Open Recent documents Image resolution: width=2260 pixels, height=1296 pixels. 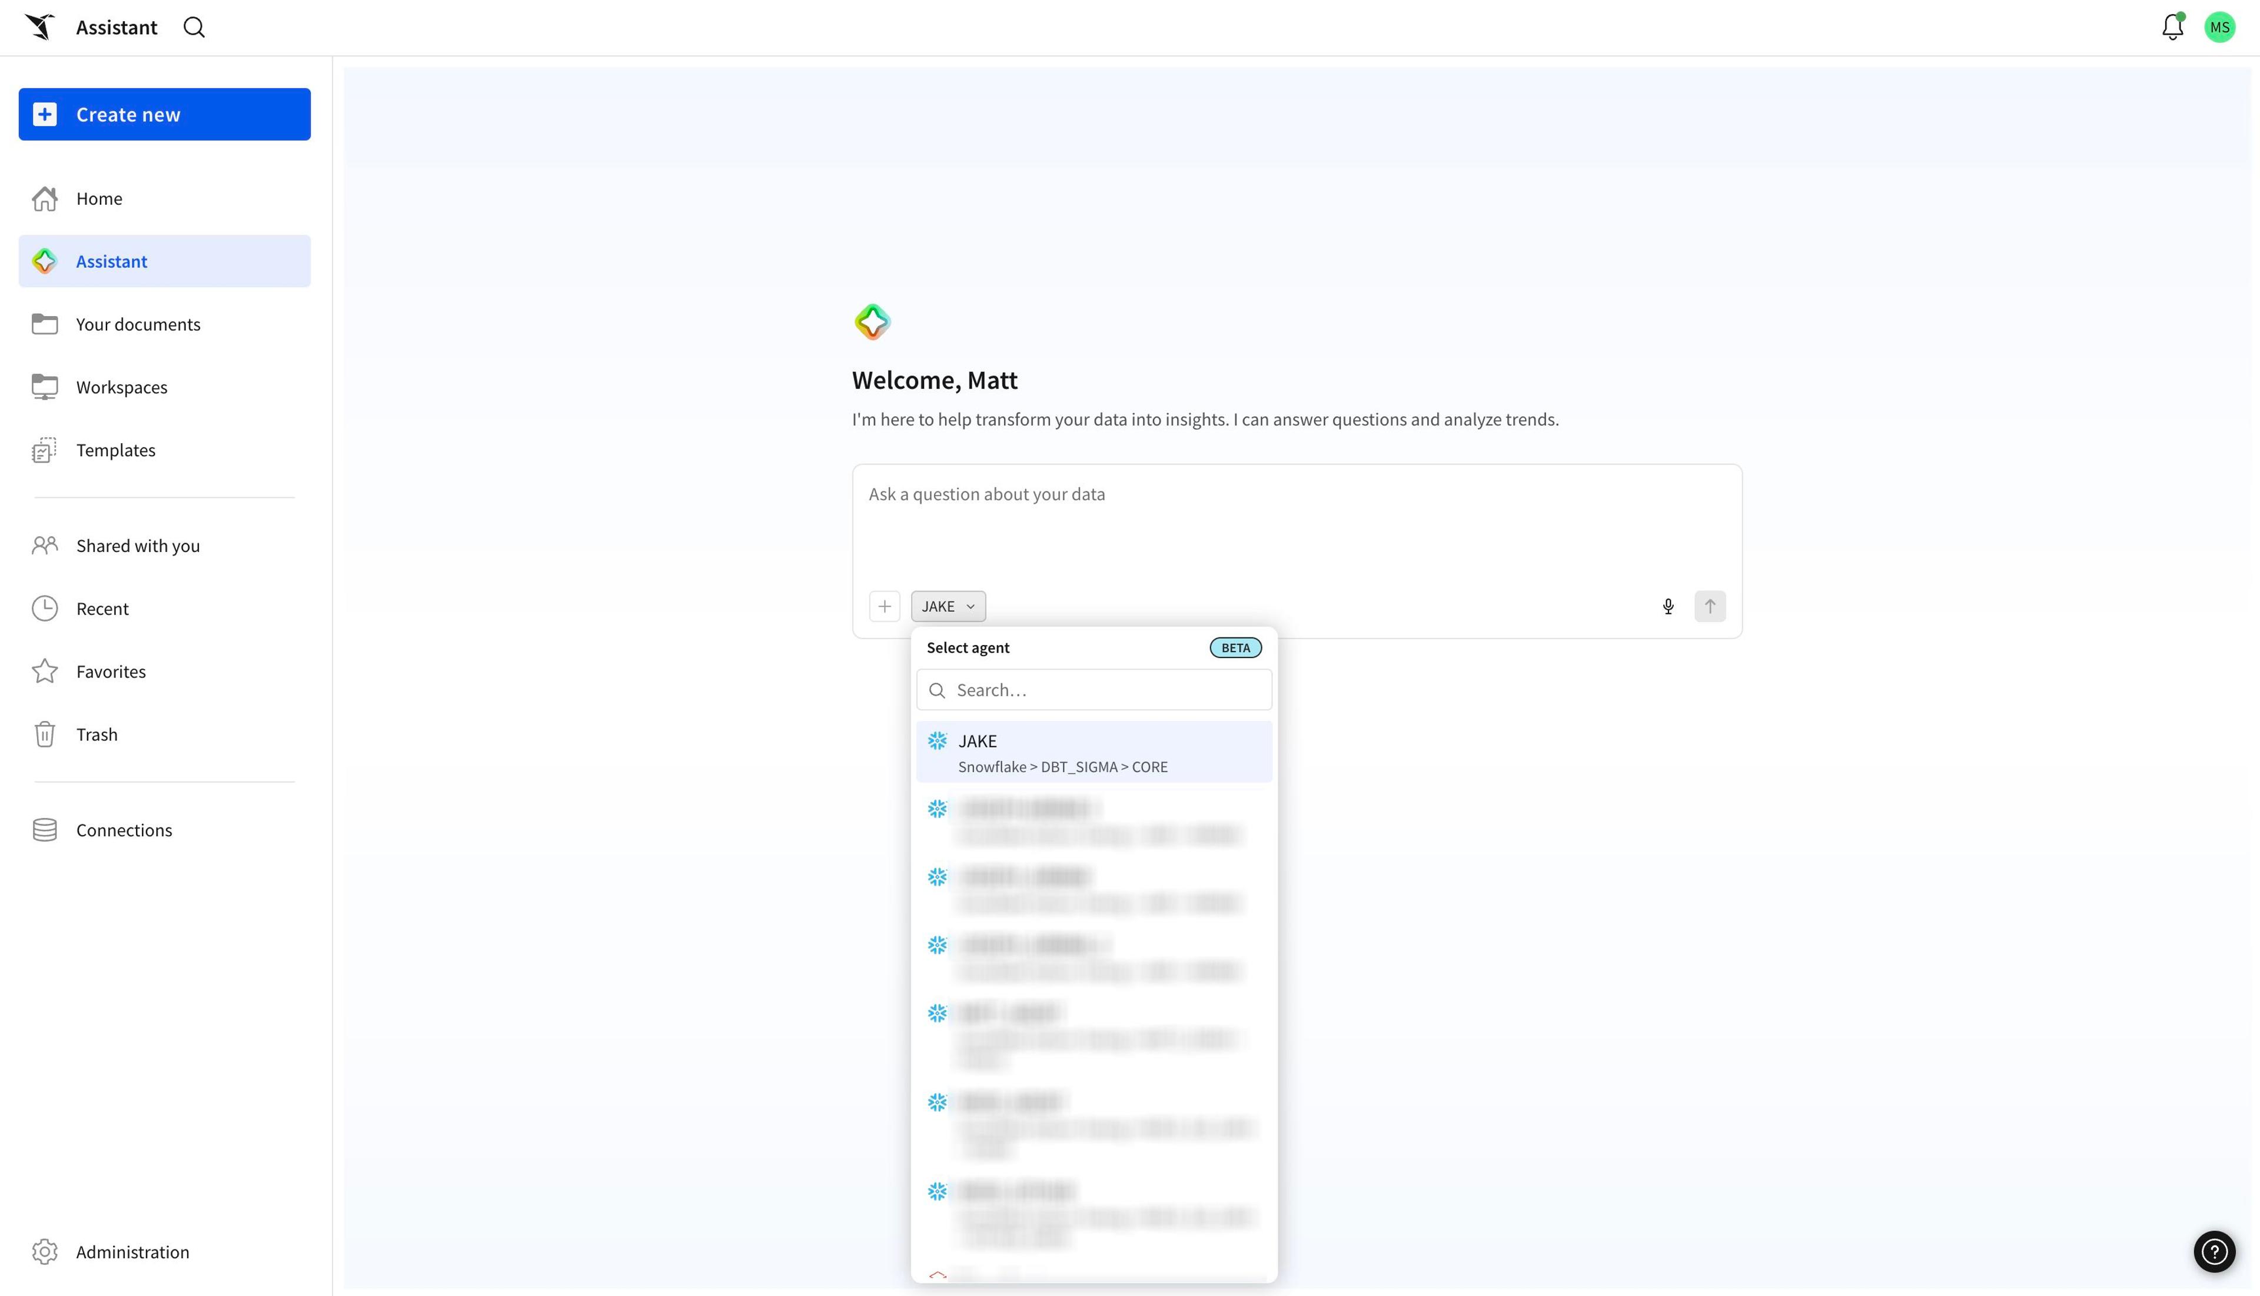[165, 608]
